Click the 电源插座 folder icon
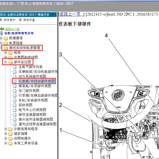 pos(6,43)
